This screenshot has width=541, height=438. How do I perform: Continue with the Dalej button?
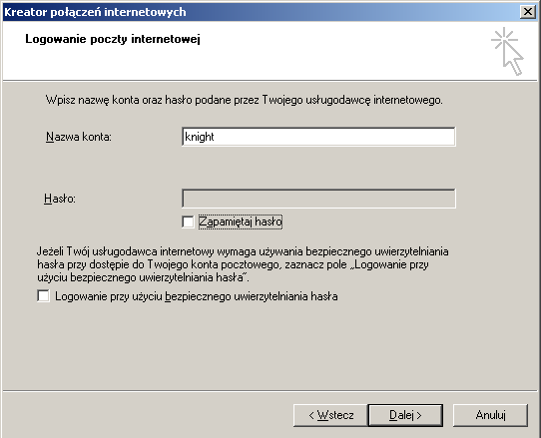[x=405, y=415]
